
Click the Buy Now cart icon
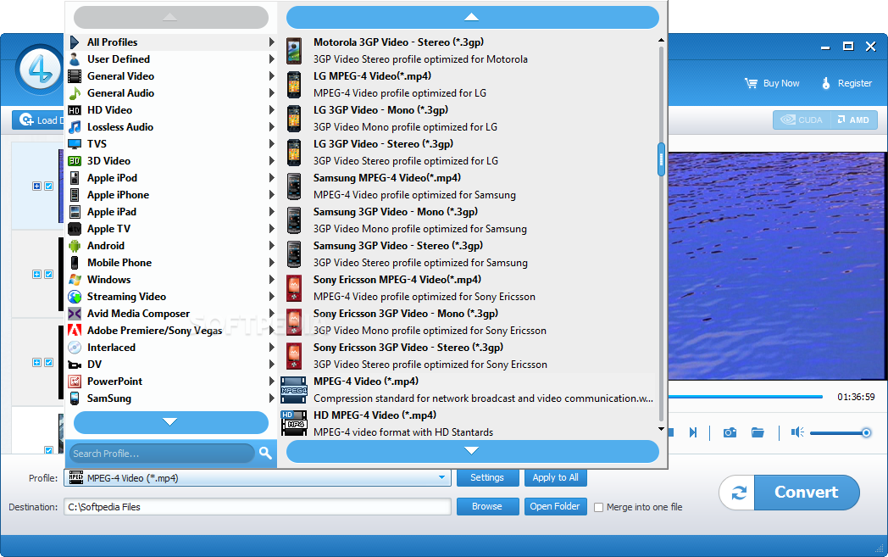(751, 83)
